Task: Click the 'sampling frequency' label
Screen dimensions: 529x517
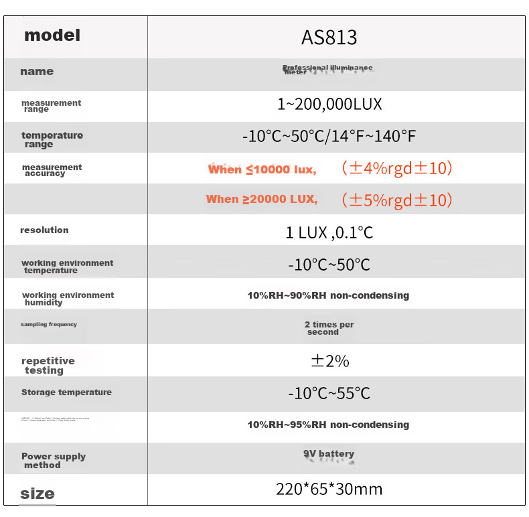Action: (x=49, y=324)
